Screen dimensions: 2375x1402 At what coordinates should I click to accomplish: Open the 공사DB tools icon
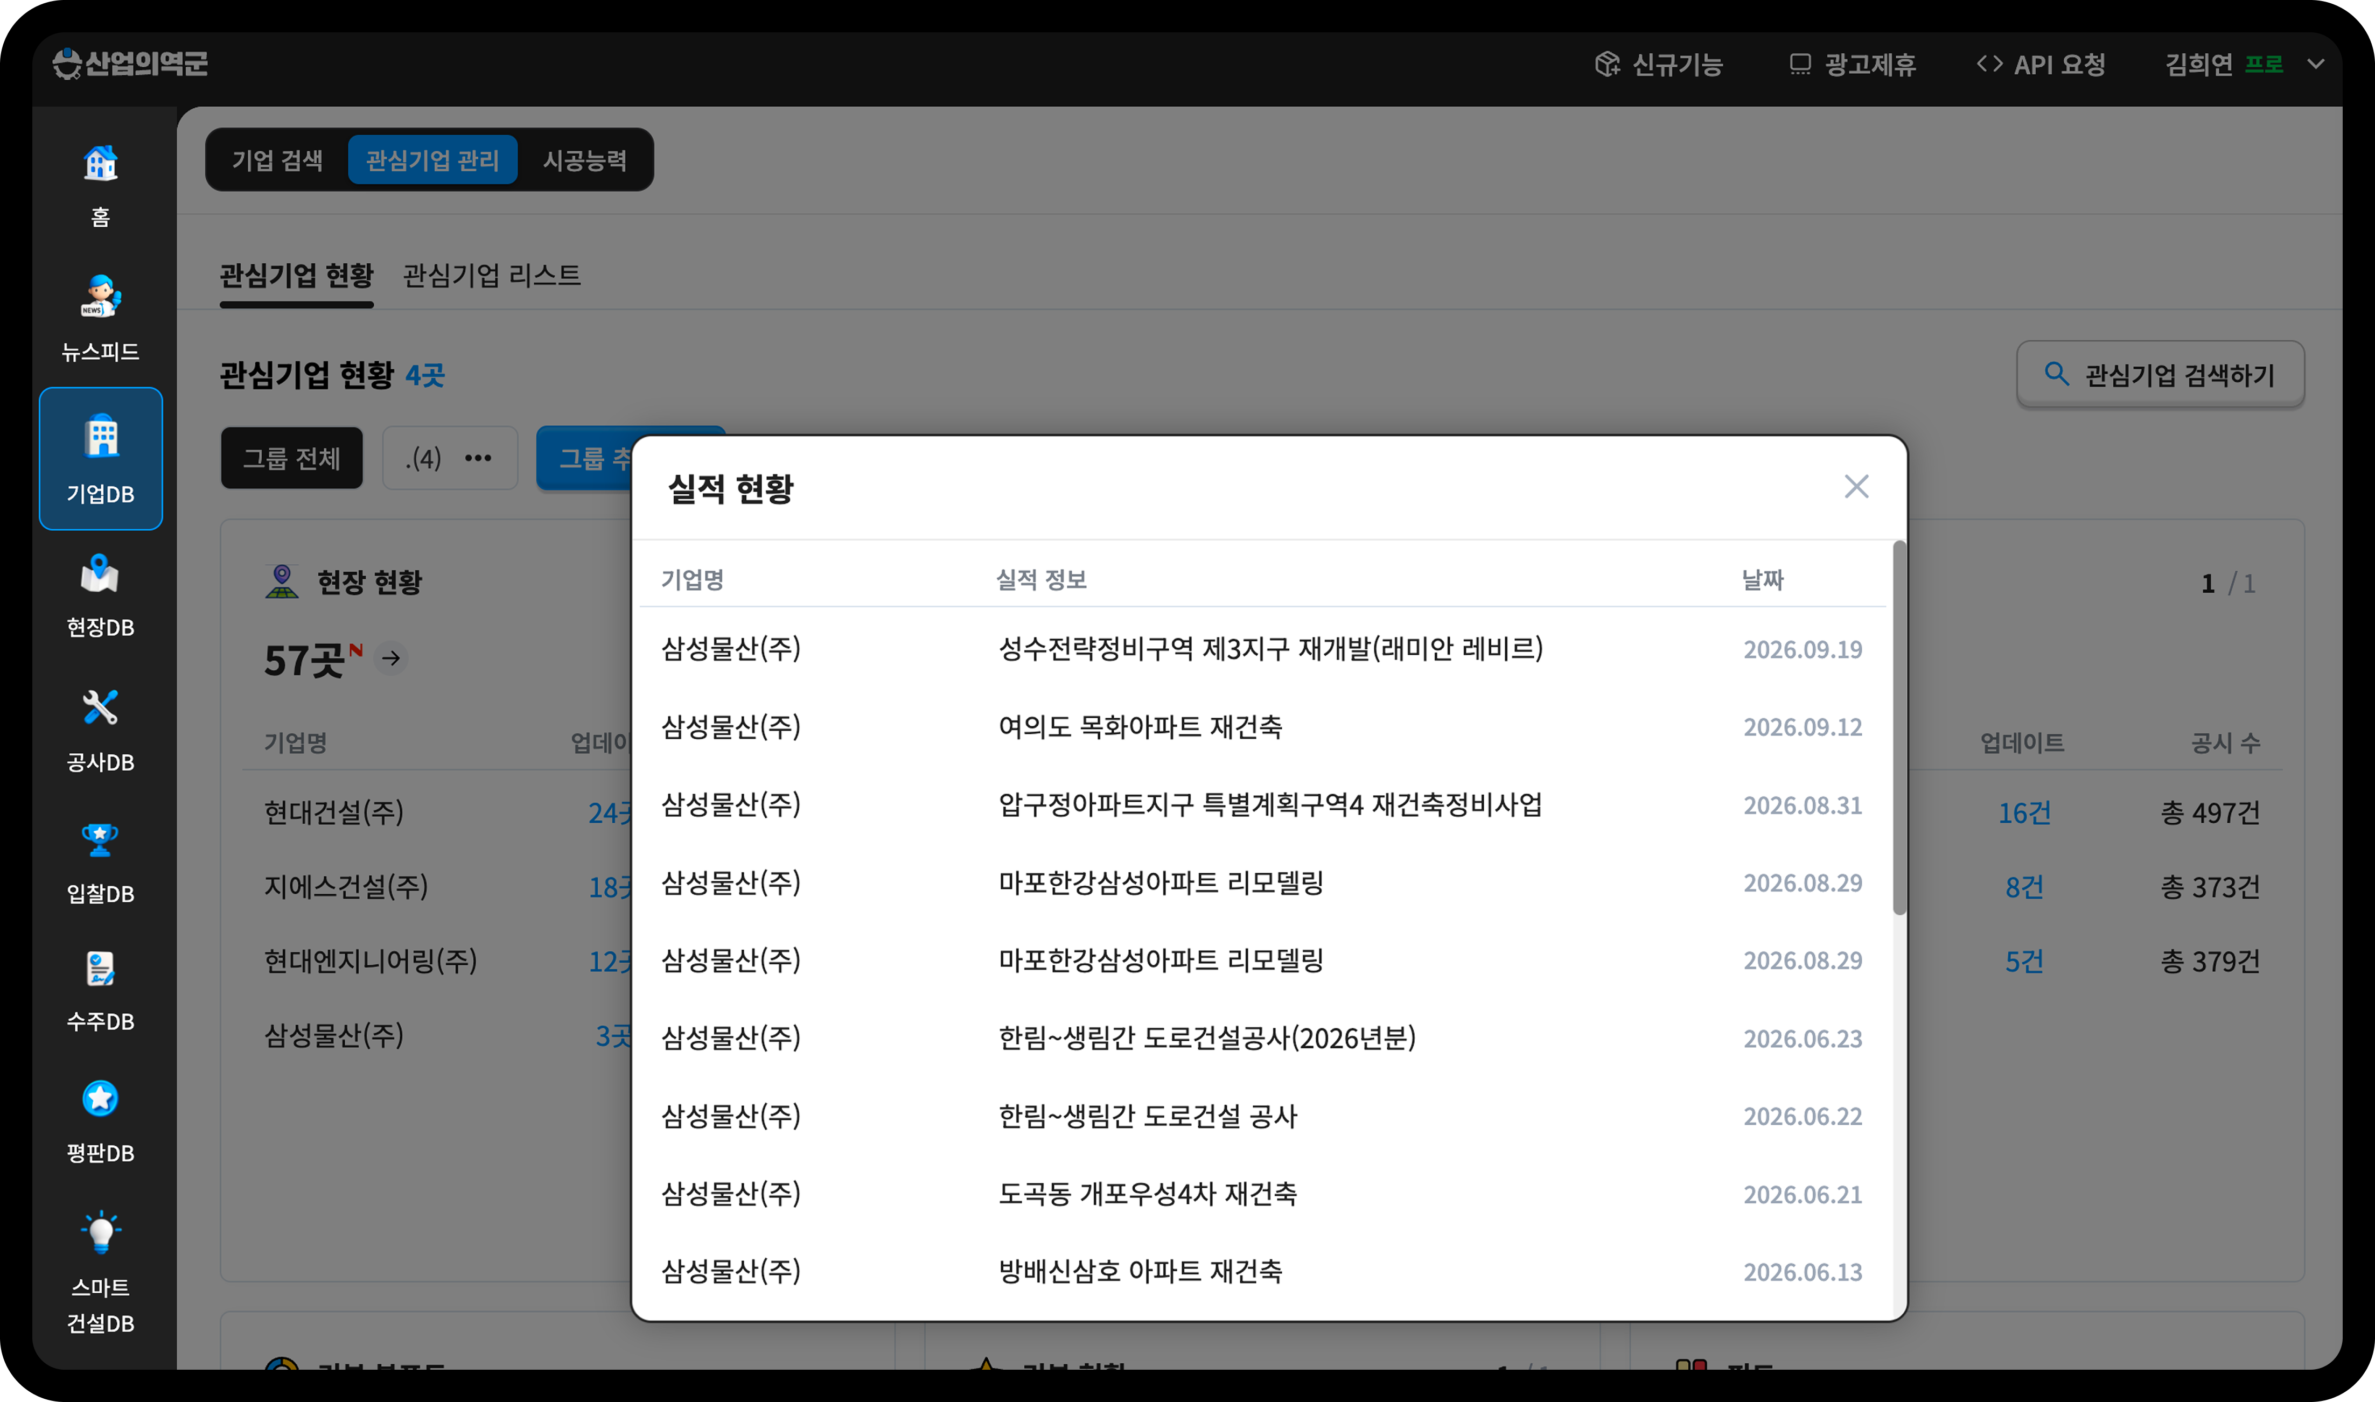(100, 707)
